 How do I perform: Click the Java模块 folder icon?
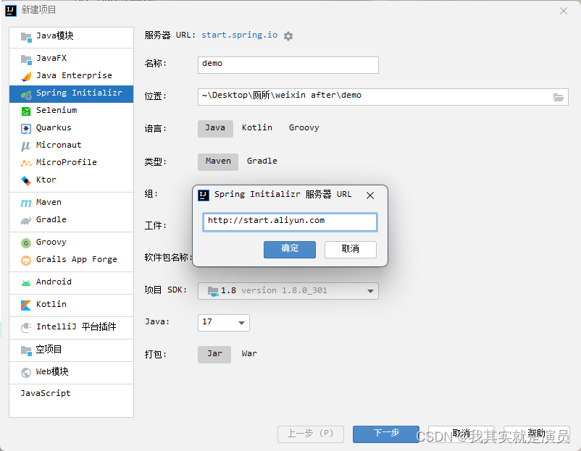26,37
